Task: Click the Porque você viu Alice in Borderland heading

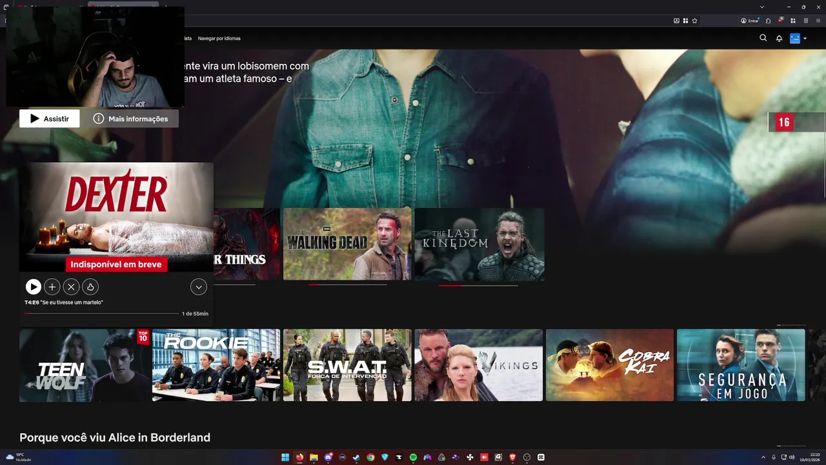Action: [x=115, y=438]
